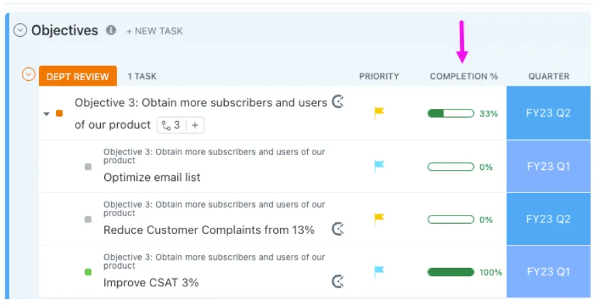
Task: Click the yellow priority flag of Objective 3
Action: click(x=379, y=113)
